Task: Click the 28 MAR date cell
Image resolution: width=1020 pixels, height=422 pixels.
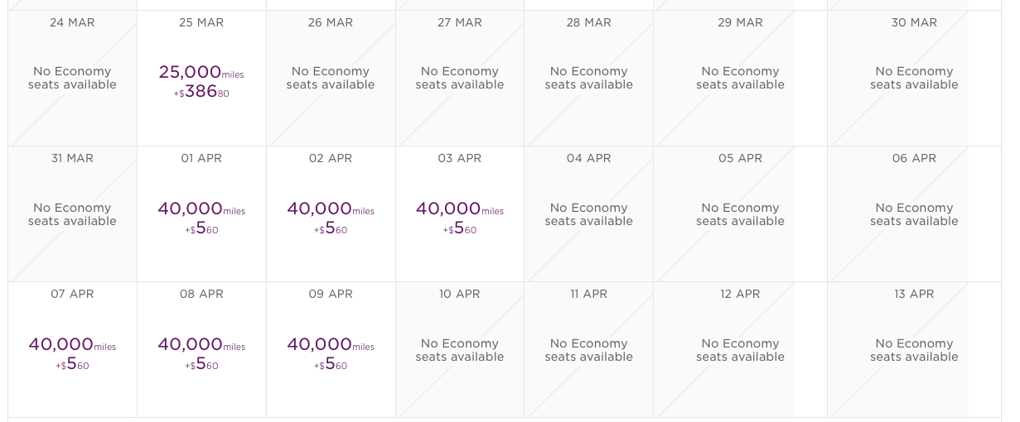Action: pos(589,79)
